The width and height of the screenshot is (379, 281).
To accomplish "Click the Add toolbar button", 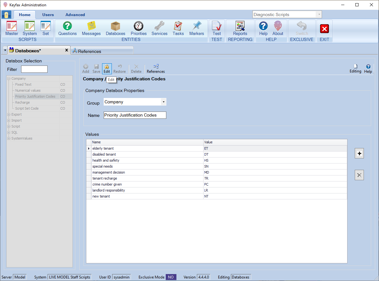I will (86, 69).
